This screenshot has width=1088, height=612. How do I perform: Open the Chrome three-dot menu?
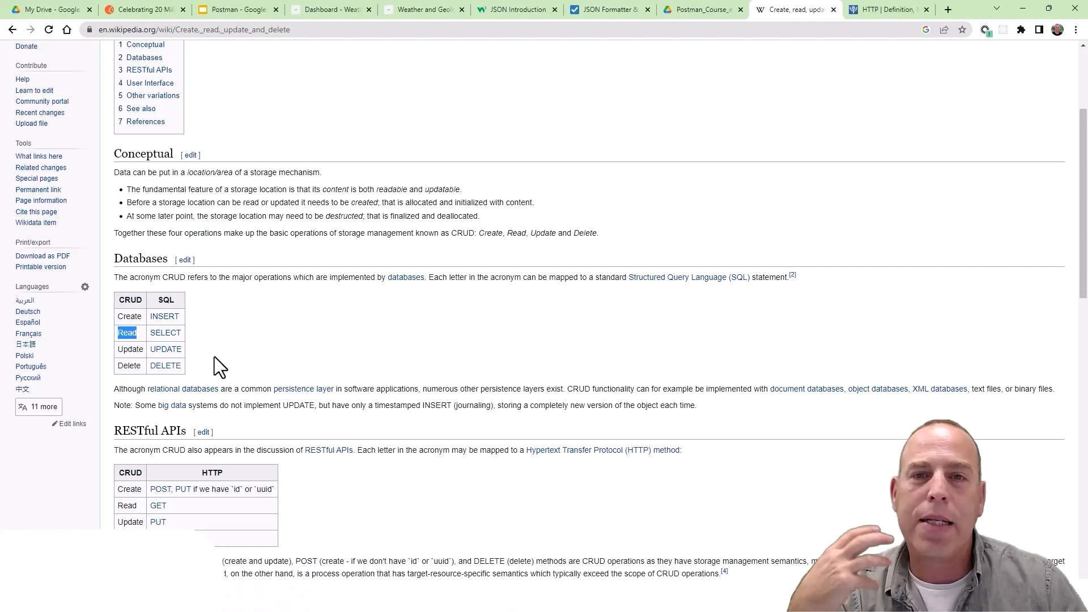point(1076,29)
